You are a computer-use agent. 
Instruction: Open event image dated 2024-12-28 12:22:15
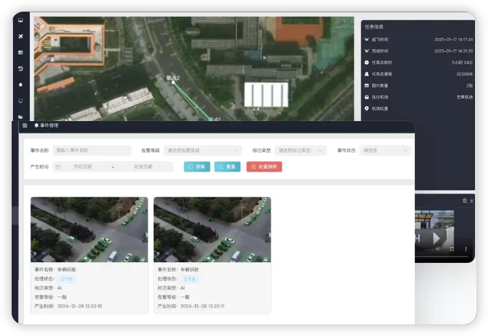pos(89,229)
